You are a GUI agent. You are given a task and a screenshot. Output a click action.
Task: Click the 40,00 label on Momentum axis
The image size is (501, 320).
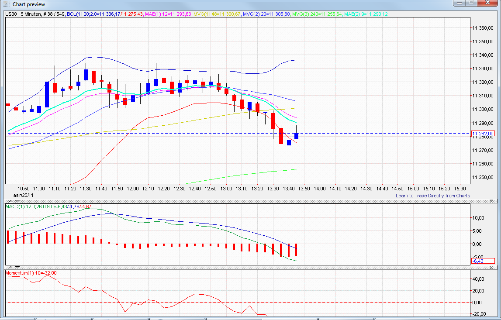(478, 279)
